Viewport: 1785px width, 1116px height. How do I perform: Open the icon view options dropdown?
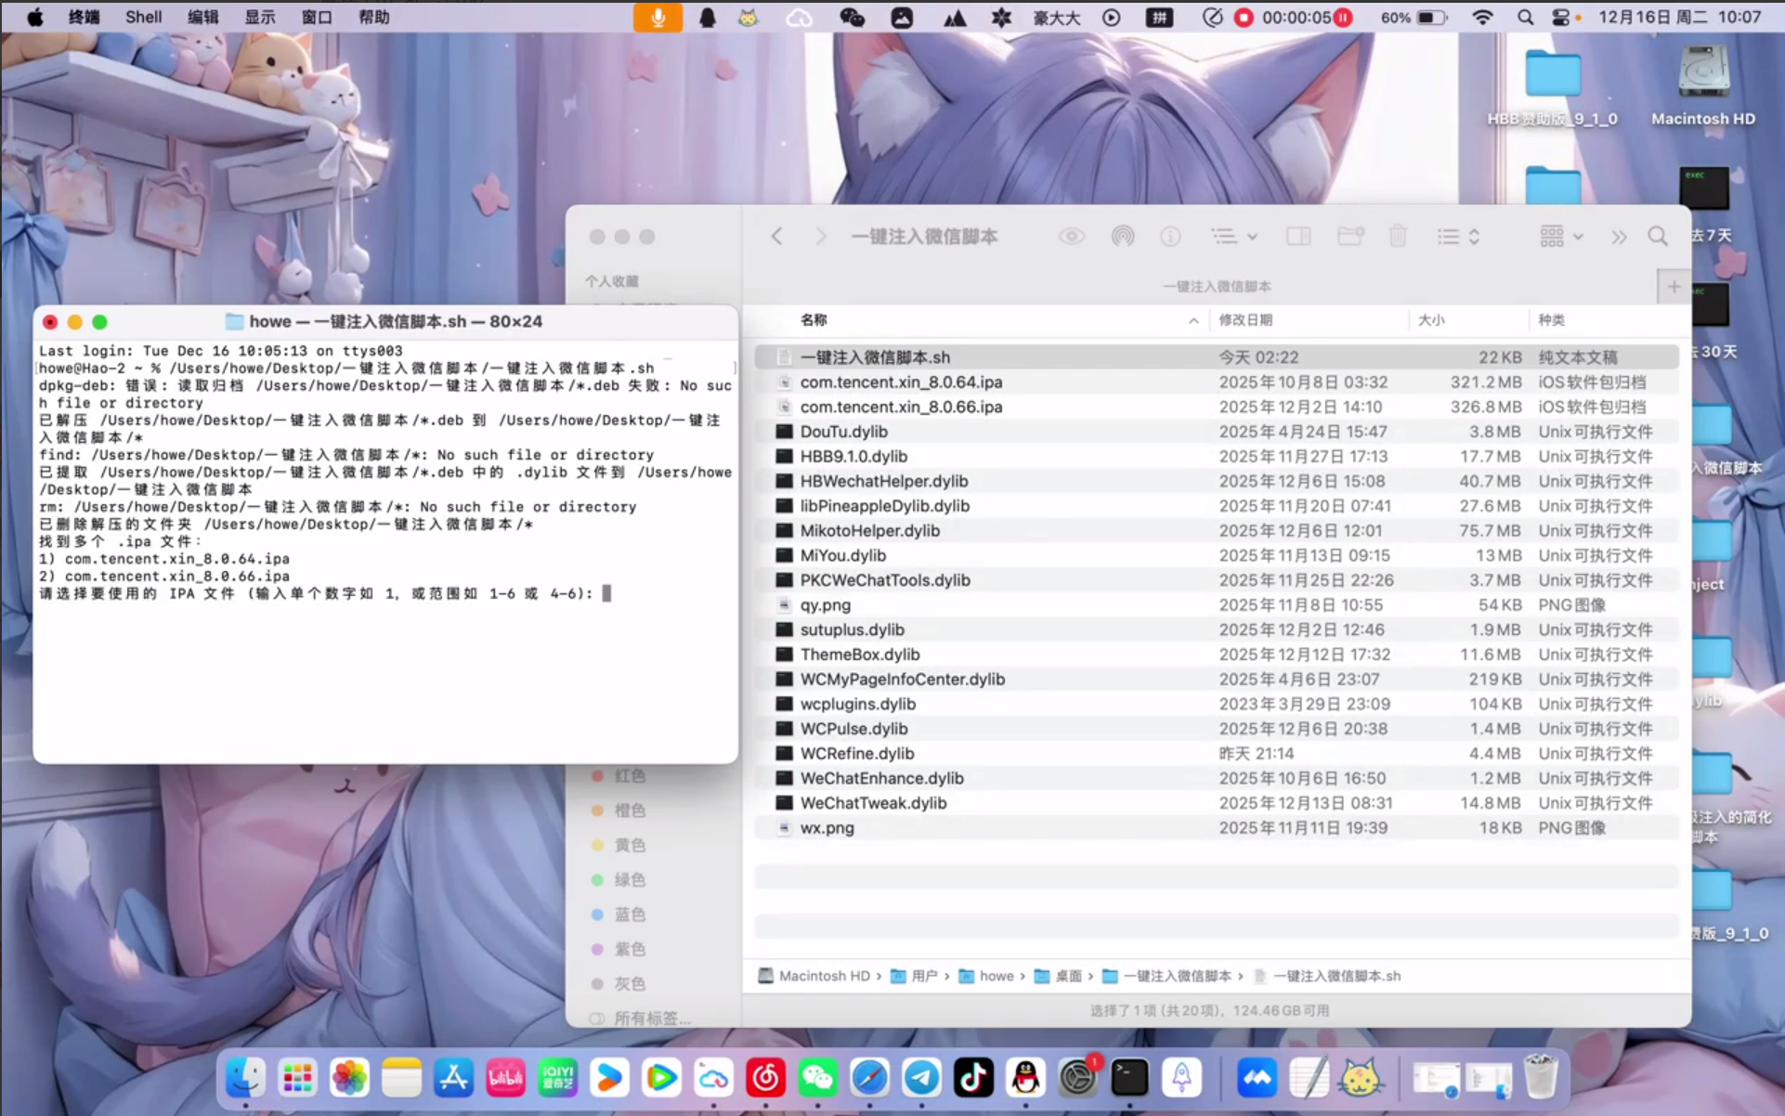point(1561,237)
